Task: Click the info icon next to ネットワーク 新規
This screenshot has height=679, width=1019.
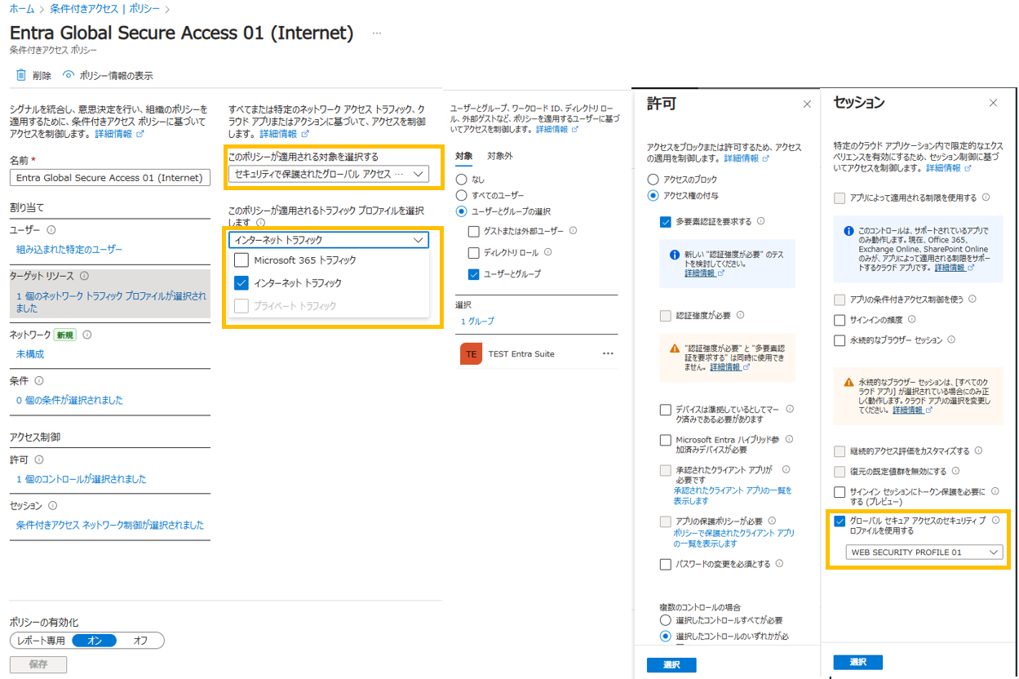Action: [87, 335]
